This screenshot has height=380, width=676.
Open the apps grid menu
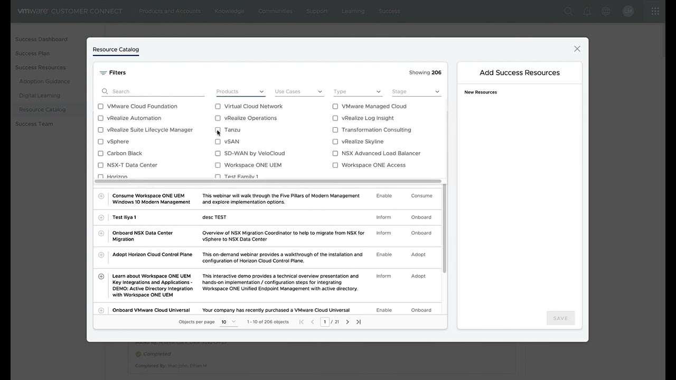655,11
